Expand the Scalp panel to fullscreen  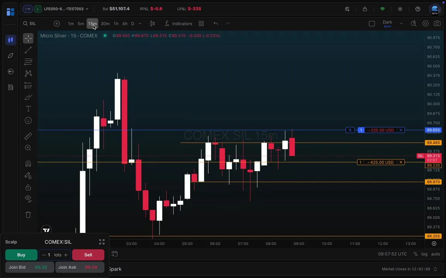tap(102, 242)
